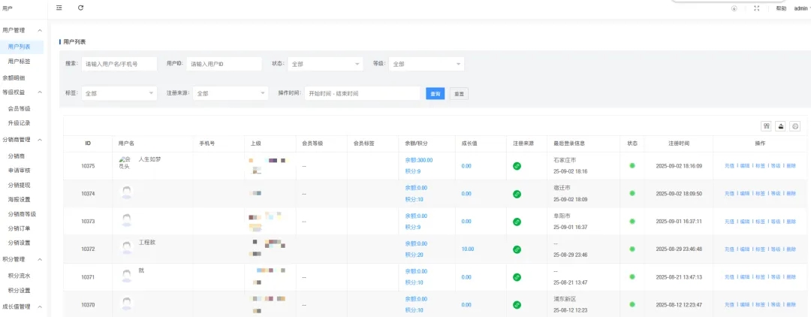
Task: Enter fullscreen using the expand icon
Action: click(x=756, y=8)
